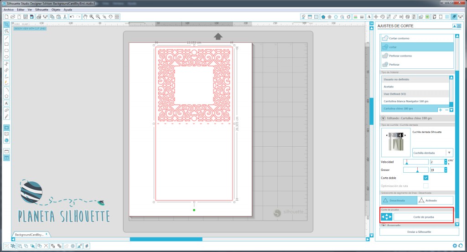Collapse the Editando Cartulina chino section
Screen dimensions: 467x252
click(383, 118)
